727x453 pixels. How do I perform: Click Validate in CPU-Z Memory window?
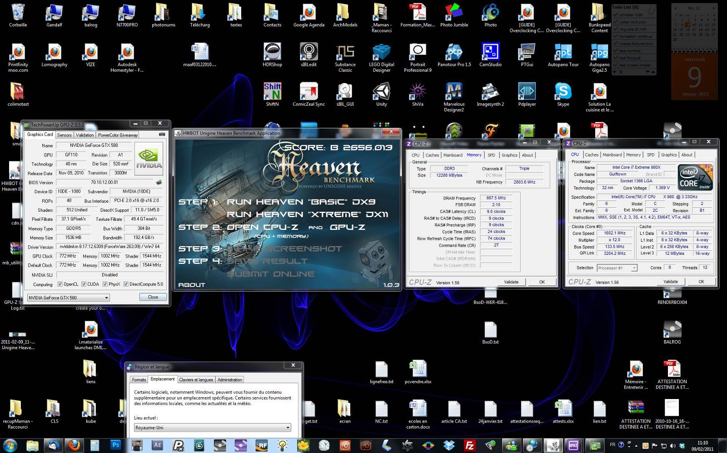pyautogui.click(x=511, y=282)
